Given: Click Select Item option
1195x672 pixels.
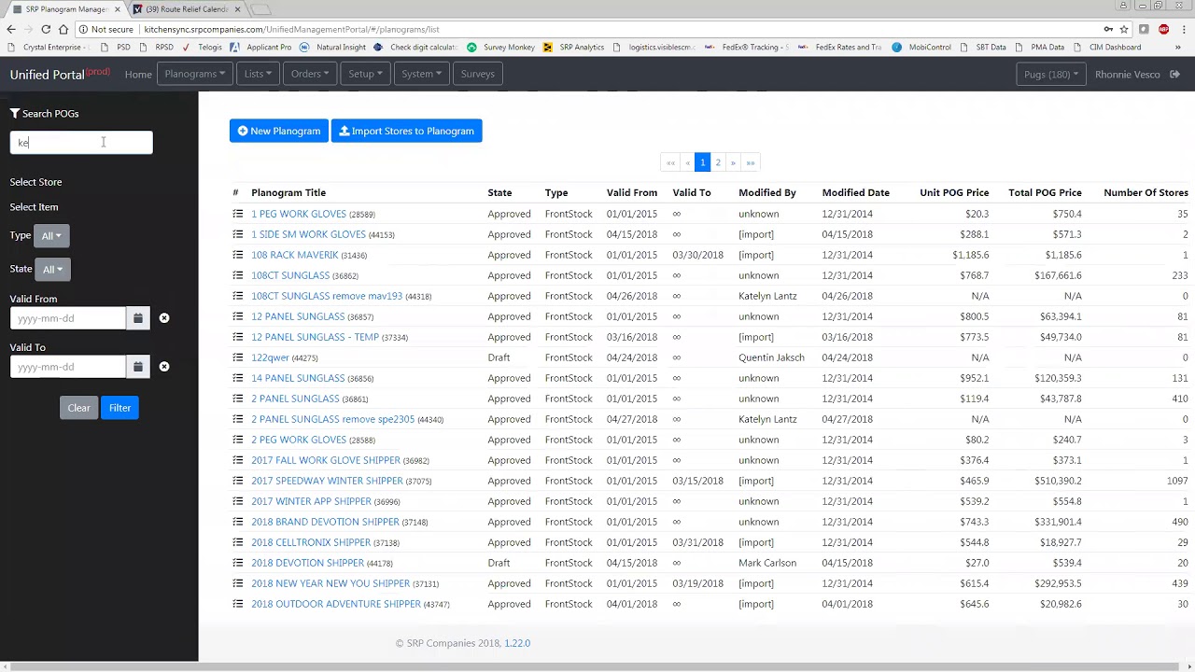Looking at the screenshot, I should pos(34,207).
